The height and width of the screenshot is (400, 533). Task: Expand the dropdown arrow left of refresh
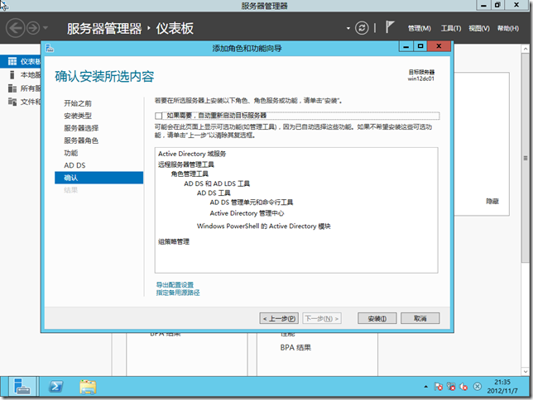coord(348,28)
